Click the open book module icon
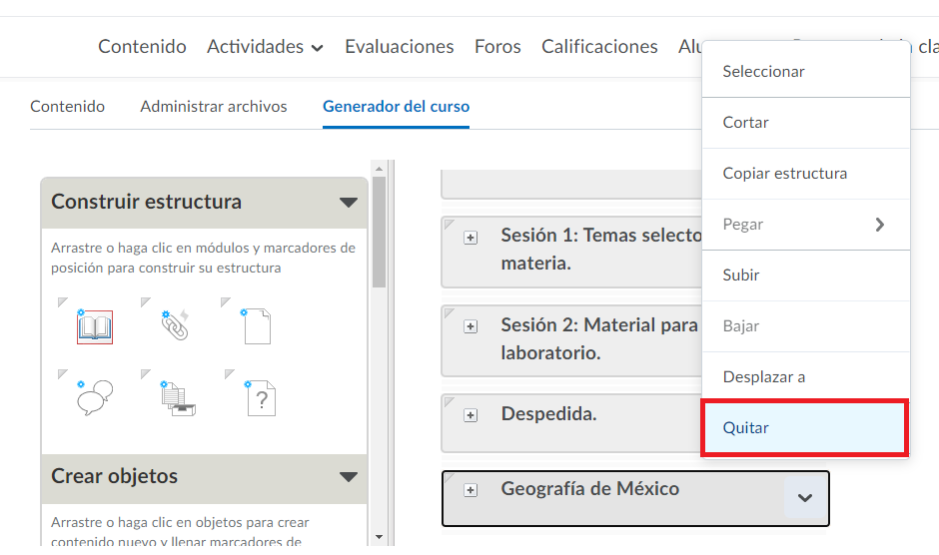939x555 pixels. point(95,326)
